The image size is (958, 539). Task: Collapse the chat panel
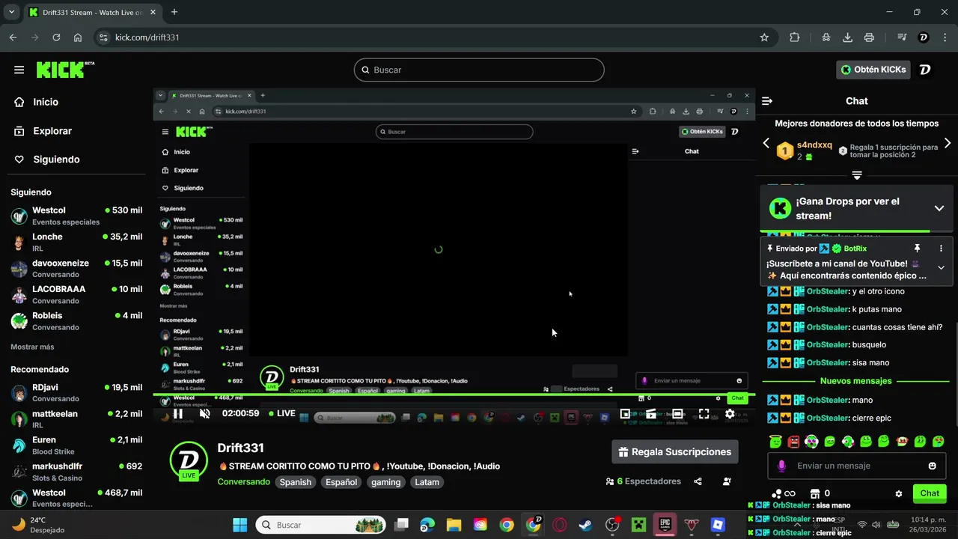tap(767, 101)
